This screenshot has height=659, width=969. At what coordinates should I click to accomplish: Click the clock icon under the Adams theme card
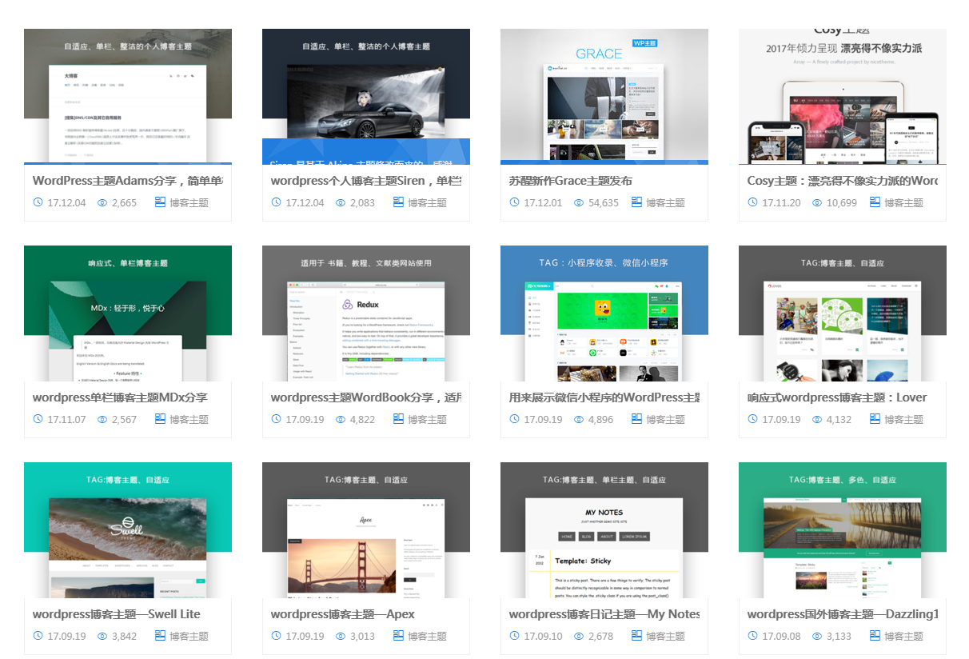point(38,202)
